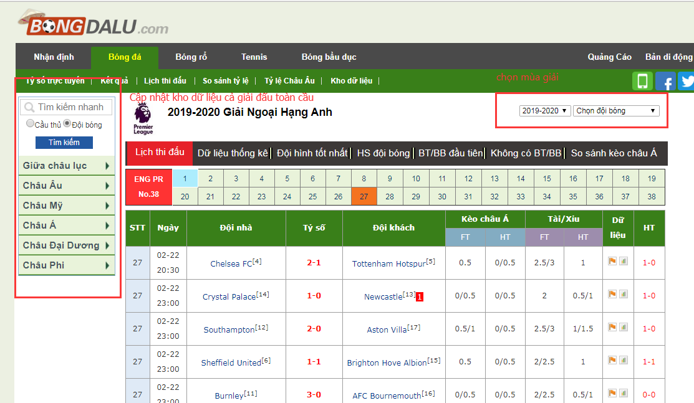Screen dimensions: 694x403
Task: Open the Newcastle team link
Action: pos(383,297)
